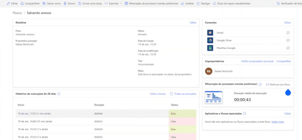Open the run from 17:02 (1 min atrás)

106,114
